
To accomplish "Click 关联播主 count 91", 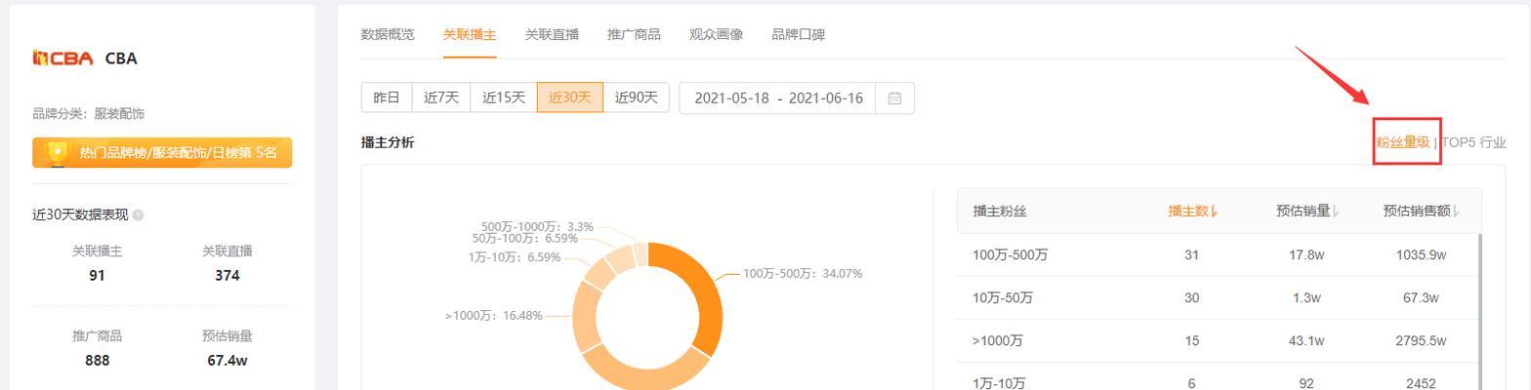I will click(x=97, y=276).
